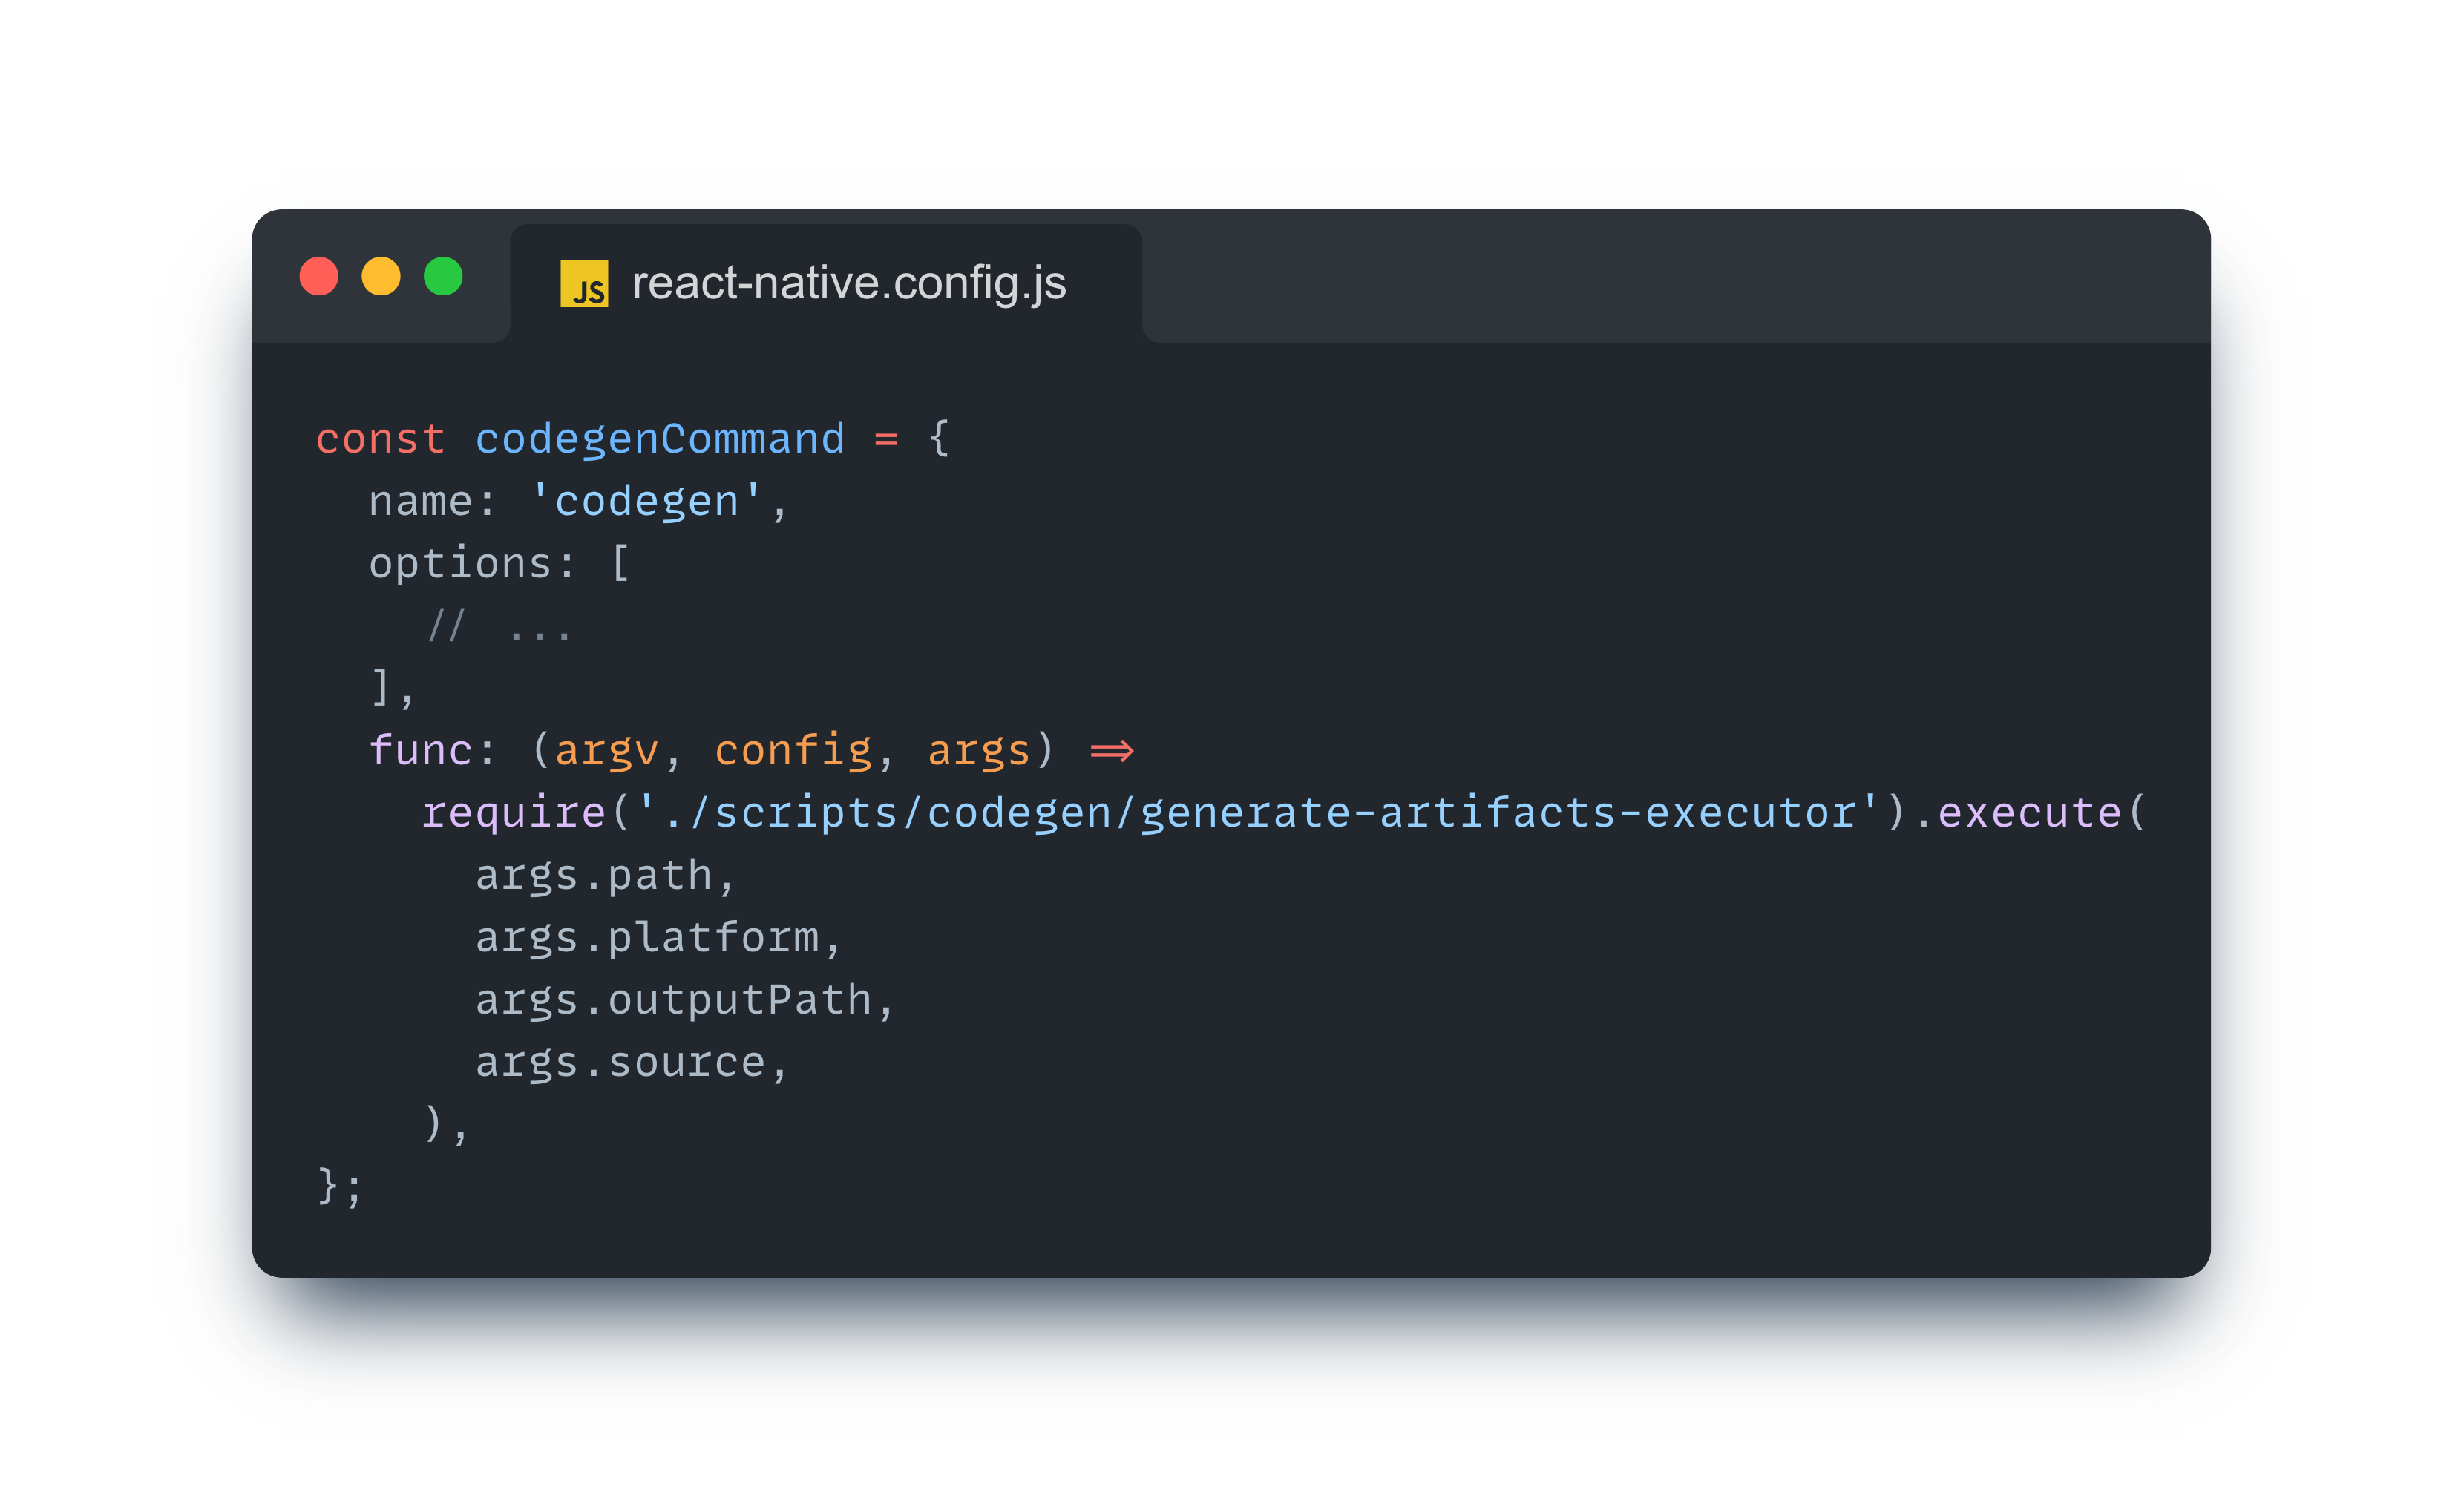Click the red close window dot

pos(319,276)
